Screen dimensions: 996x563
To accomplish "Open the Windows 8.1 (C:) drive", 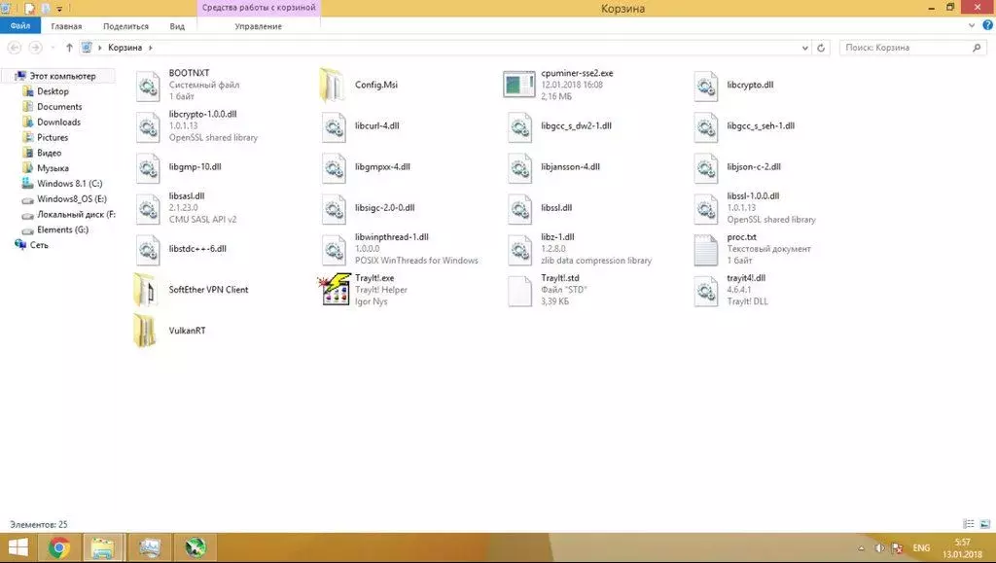I will coord(69,184).
